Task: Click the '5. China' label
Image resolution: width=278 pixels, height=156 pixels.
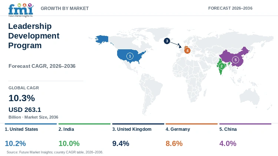Action: [228, 129]
